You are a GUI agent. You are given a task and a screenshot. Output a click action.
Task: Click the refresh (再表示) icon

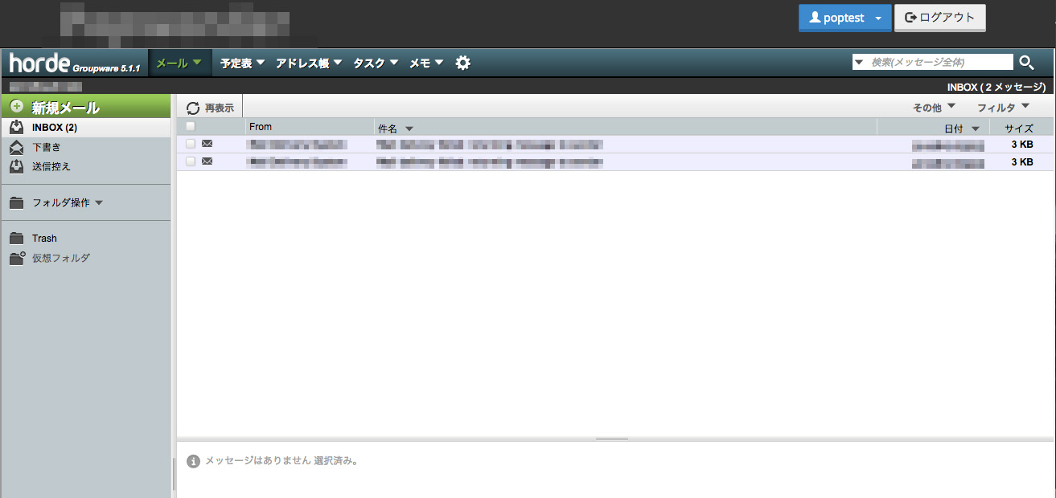click(x=193, y=108)
